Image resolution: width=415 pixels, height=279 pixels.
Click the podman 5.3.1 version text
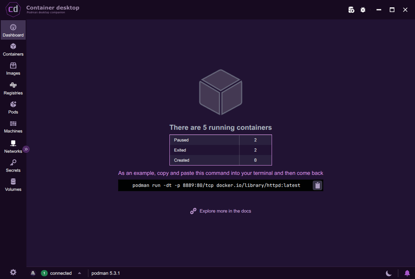click(106, 273)
